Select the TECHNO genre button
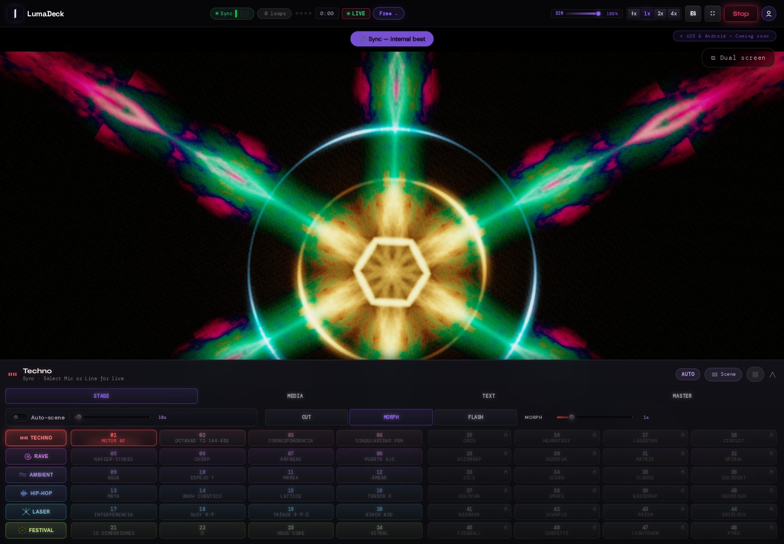This screenshot has height=544, width=784. click(36, 438)
